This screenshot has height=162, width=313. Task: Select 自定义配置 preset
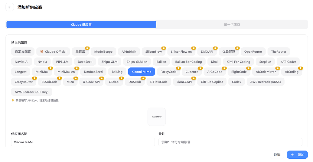click(23, 52)
